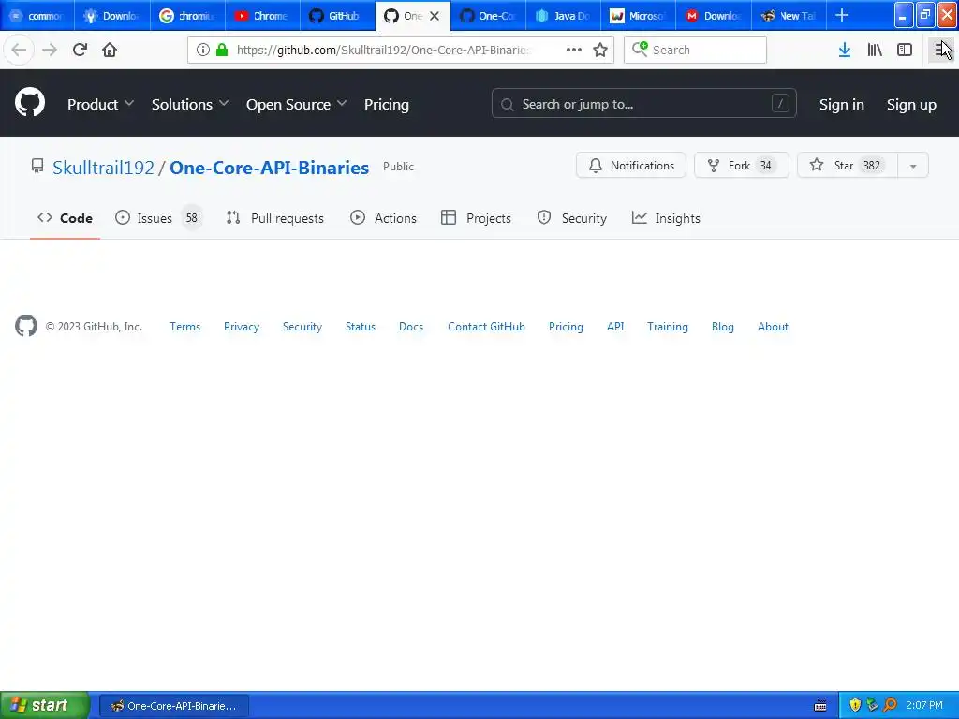Expand the Solutions menu

click(190, 104)
